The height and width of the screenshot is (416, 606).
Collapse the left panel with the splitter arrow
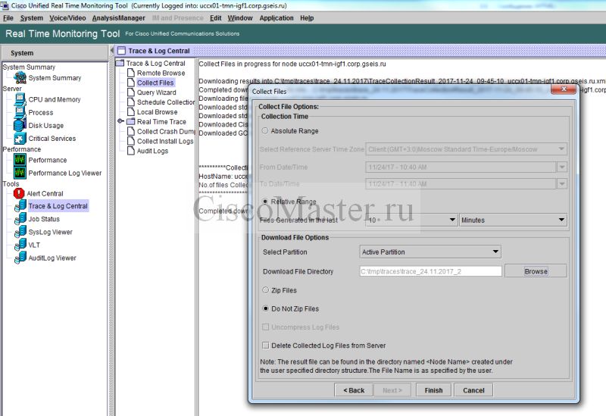click(111, 50)
